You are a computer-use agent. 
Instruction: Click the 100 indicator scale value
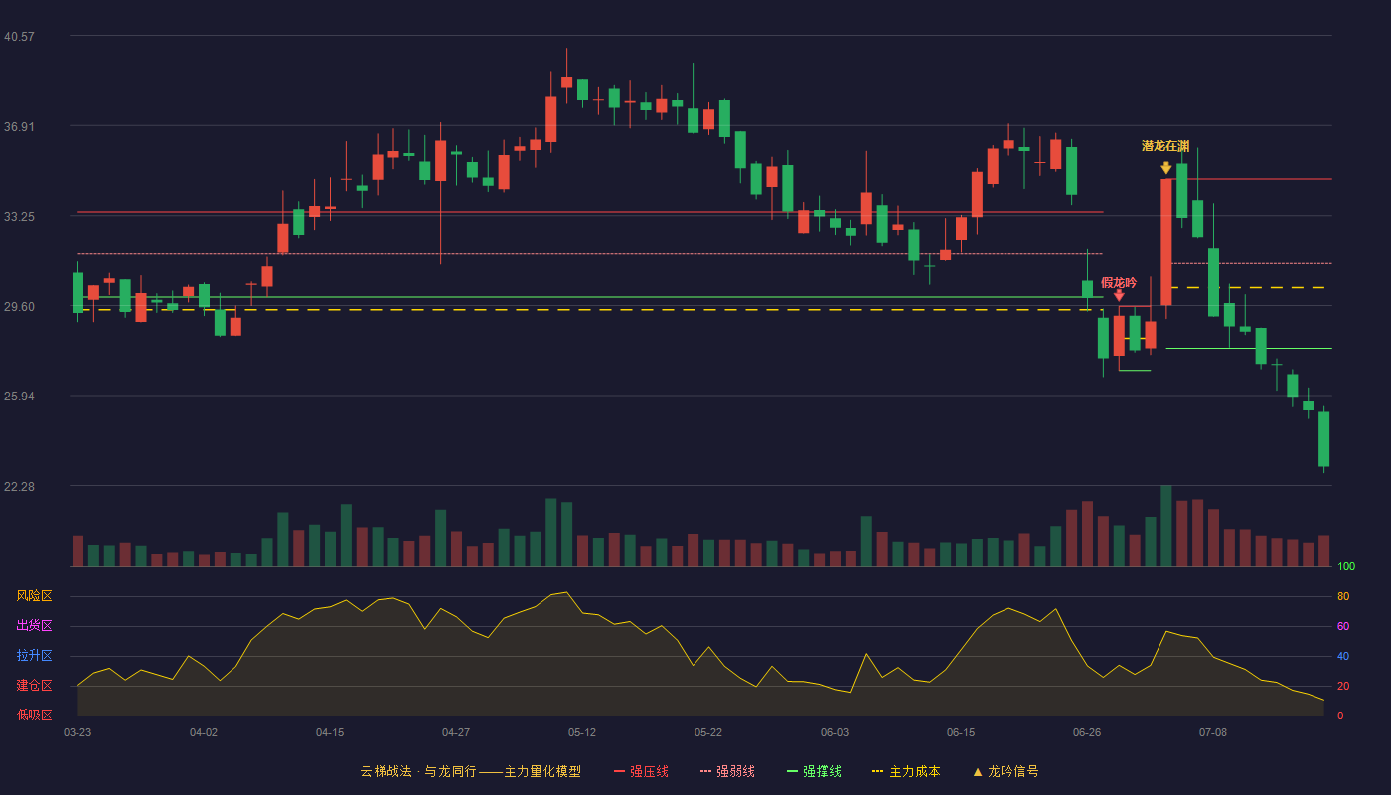1346,567
